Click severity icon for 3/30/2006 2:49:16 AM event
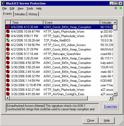This screenshot has width=124, height=126. coord(8,72)
